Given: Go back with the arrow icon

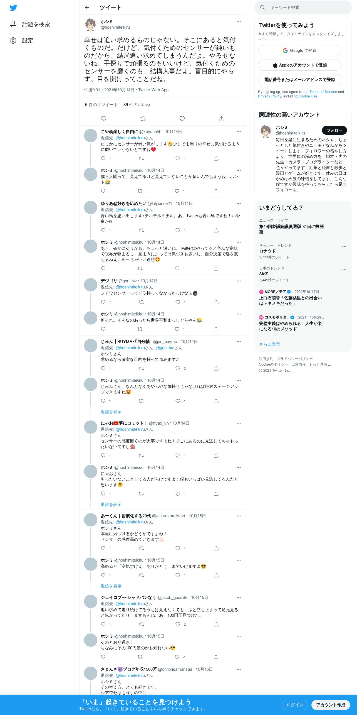Looking at the screenshot, I should pyautogui.click(x=87, y=8).
